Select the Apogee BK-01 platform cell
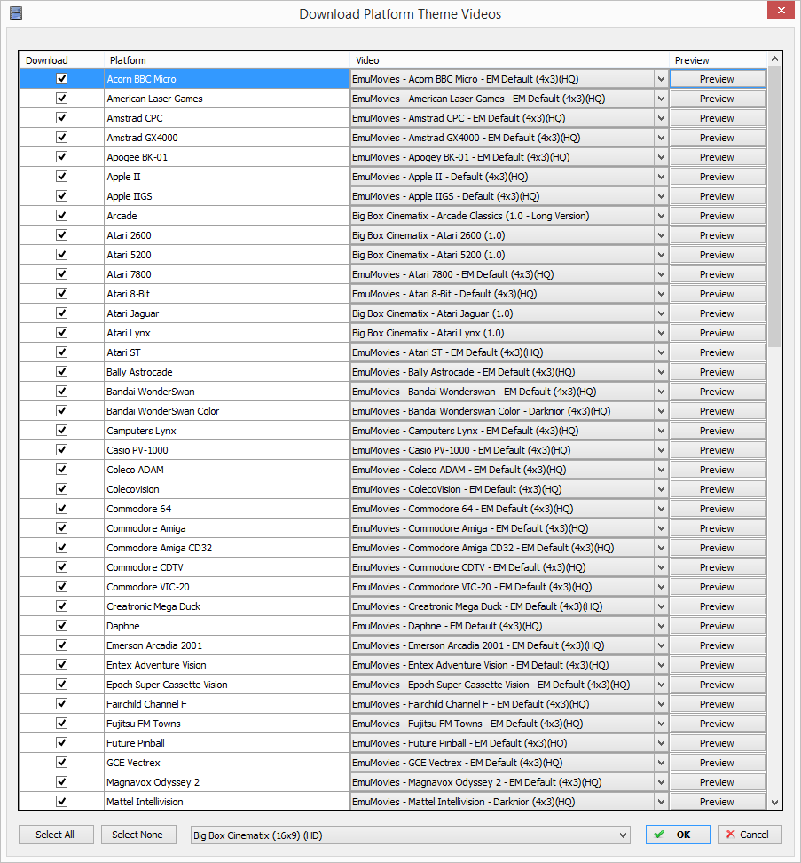 point(227,157)
